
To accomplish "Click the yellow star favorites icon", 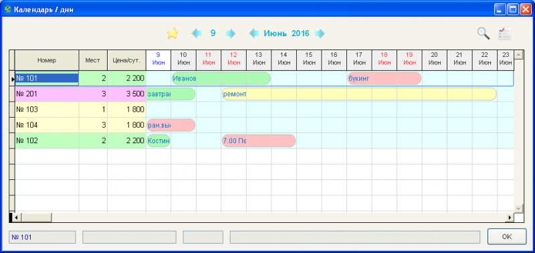I will pyautogui.click(x=173, y=33).
